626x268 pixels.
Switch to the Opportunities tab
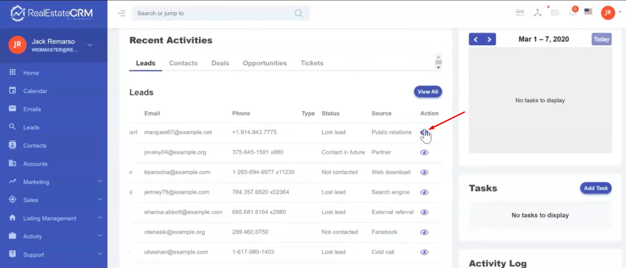pos(265,63)
